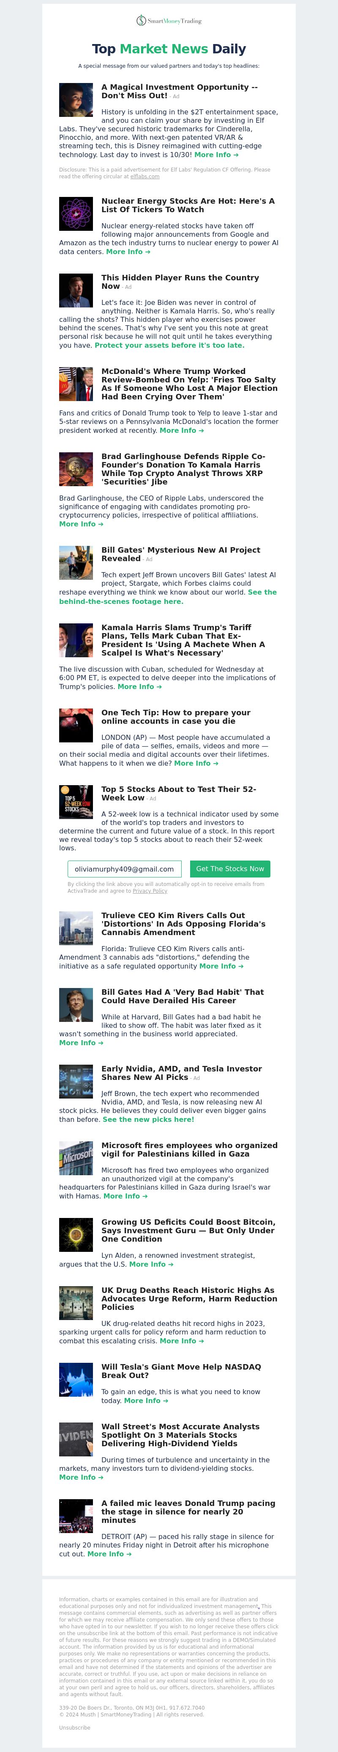
Task: Open 'See the behind-the-scenes footage here' link
Action: pos(168,597)
